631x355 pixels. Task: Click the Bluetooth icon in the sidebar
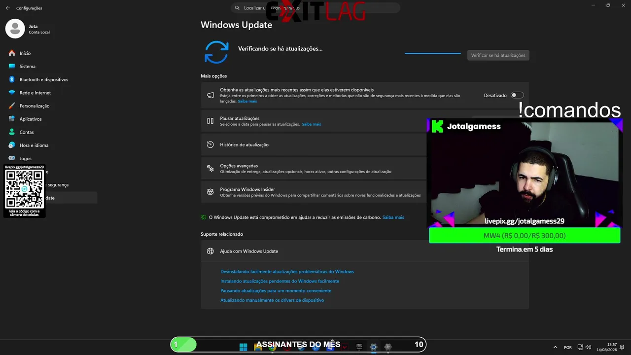[x=12, y=79]
